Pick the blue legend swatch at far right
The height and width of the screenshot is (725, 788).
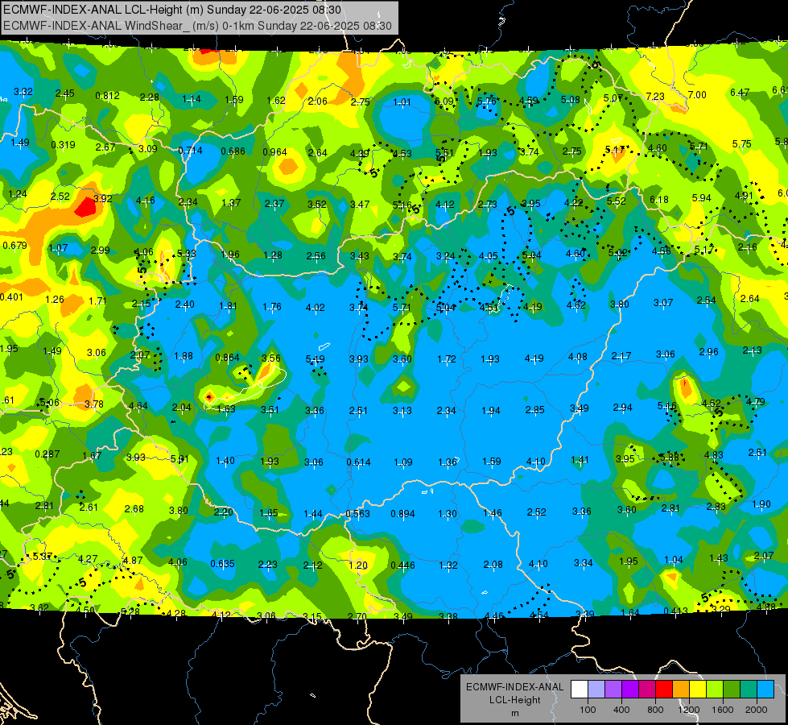click(x=765, y=690)
